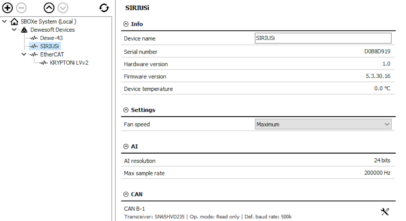
Task: Select Dewesoft Devices in tree
Action: (x=53, y=30)
